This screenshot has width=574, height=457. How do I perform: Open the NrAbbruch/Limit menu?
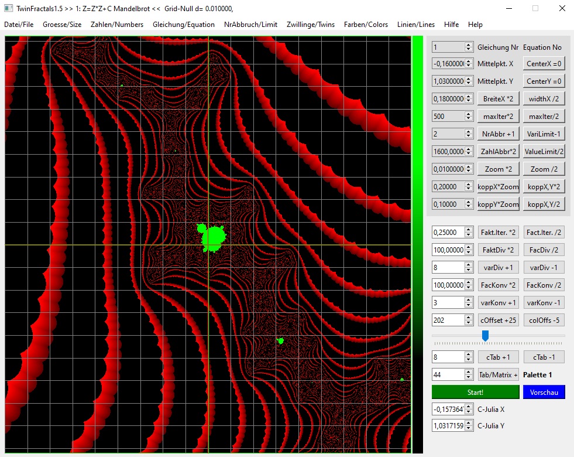pos(250,25)
